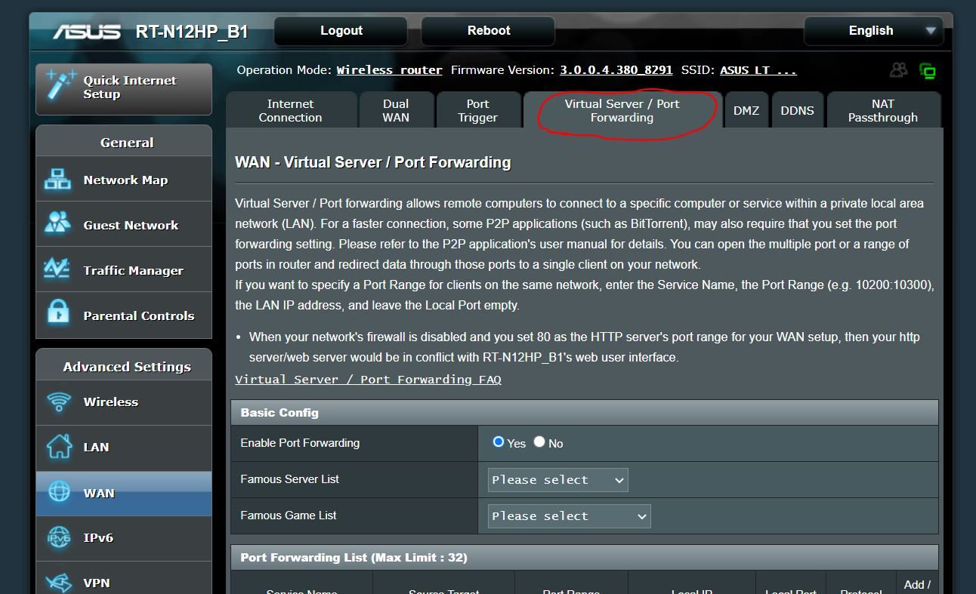Image resolution: width=976 pixels, height=594 pixels.
Task: Click the LAN house icon
Action: pos(59,446)
